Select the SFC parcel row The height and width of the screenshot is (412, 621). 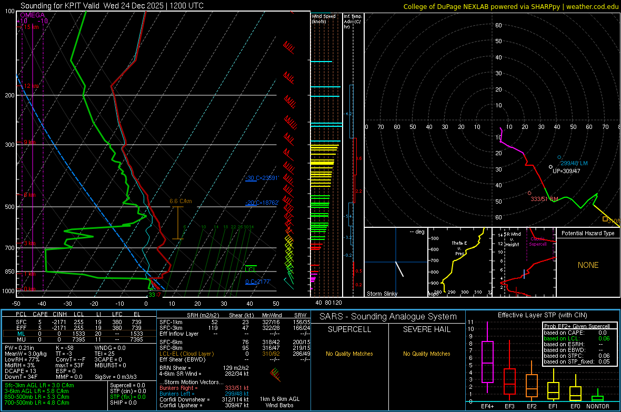[x=79, y=322]
